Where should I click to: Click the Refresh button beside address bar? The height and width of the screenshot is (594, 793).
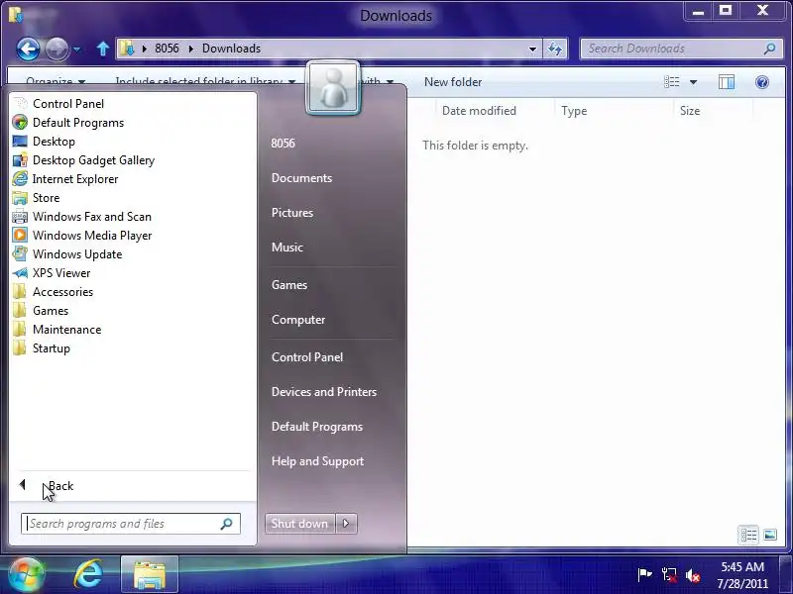click(555, 49)
